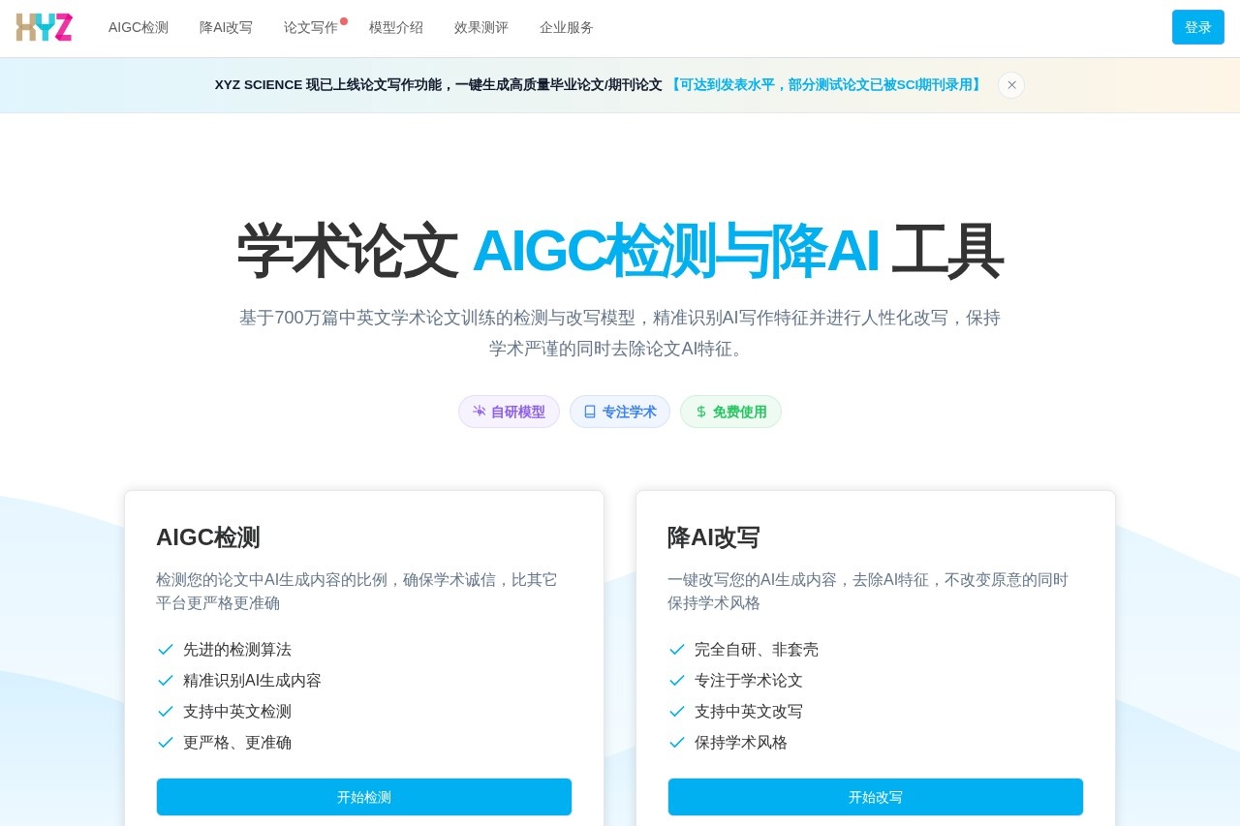
Task: Click the red notification dot on 论文写作
Action: 344,18
